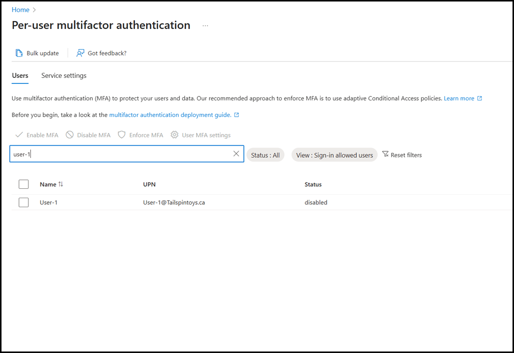Open the ellipsis more options menu
Viewport: 514px width, 353px height.
point(205,25)
